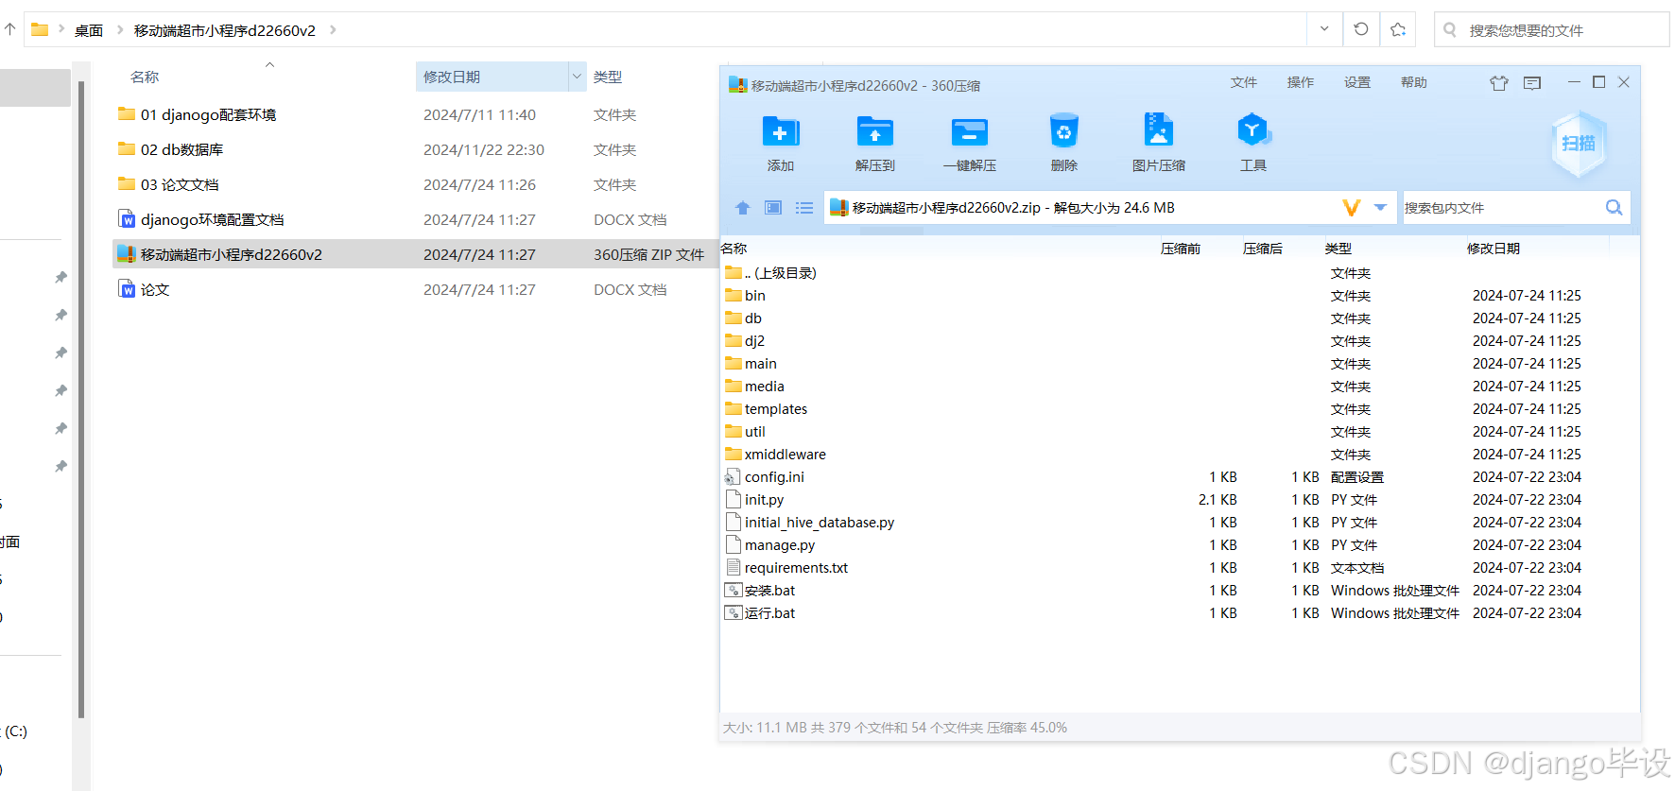The width and height of the screenshot is (1675, 791).
Task: Click the search magnifier in 搜索包内文件
Action: click(x=1614, y=208)
